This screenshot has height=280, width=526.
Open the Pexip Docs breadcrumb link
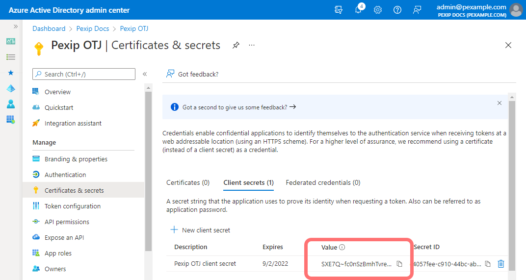tap(93, 29)
